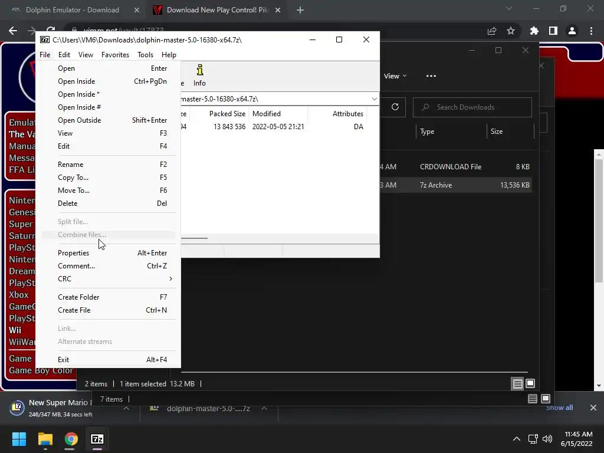Choose Rename from the File menu

coord(108,165)
